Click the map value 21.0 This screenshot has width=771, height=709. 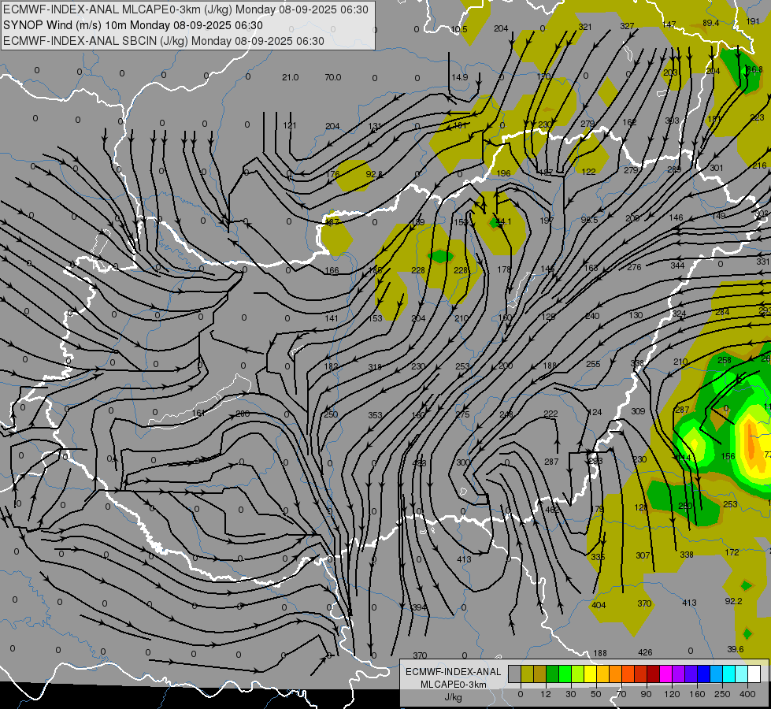[x=291, y=77]
